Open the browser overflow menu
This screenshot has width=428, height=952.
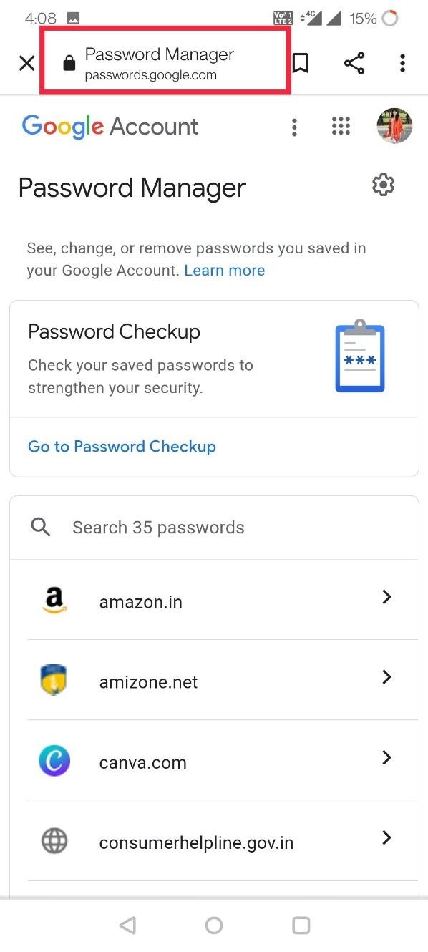402,63
